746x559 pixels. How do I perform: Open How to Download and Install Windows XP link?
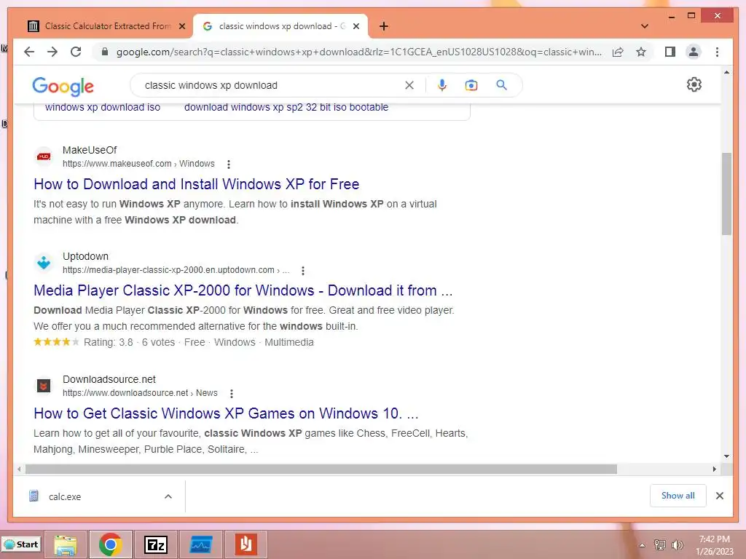[x=197, y=184]
